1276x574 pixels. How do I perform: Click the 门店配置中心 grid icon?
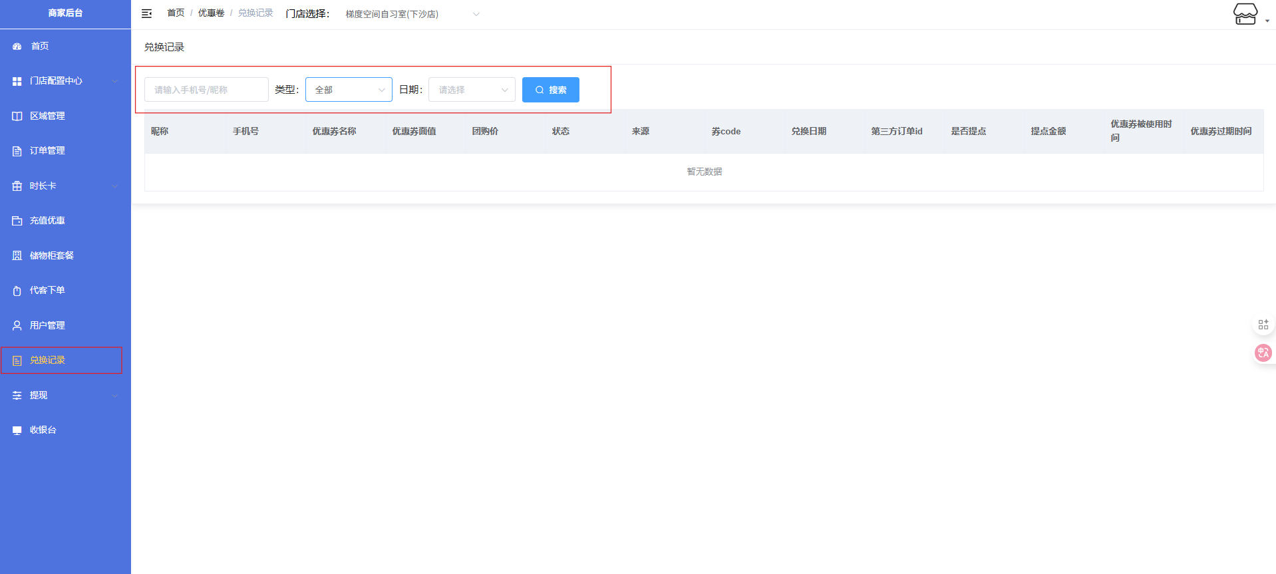coord(17,81)
